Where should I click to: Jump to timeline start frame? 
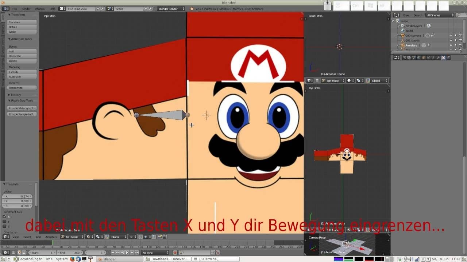(113, 253)
